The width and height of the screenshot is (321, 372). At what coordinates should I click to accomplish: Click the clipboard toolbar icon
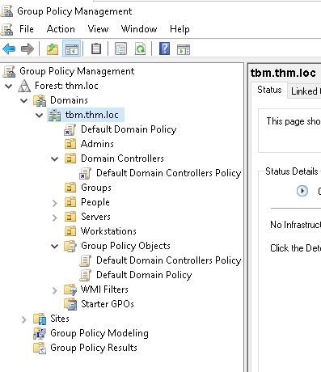click(x=96, y=49)
